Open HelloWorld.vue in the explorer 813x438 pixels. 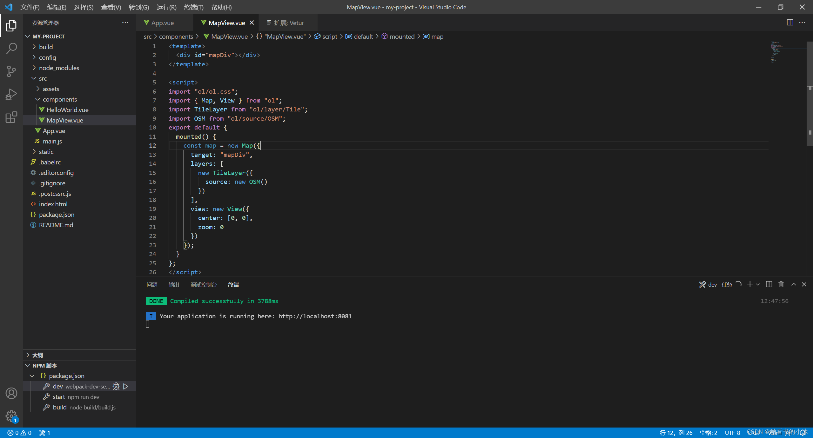click(80, 110)
